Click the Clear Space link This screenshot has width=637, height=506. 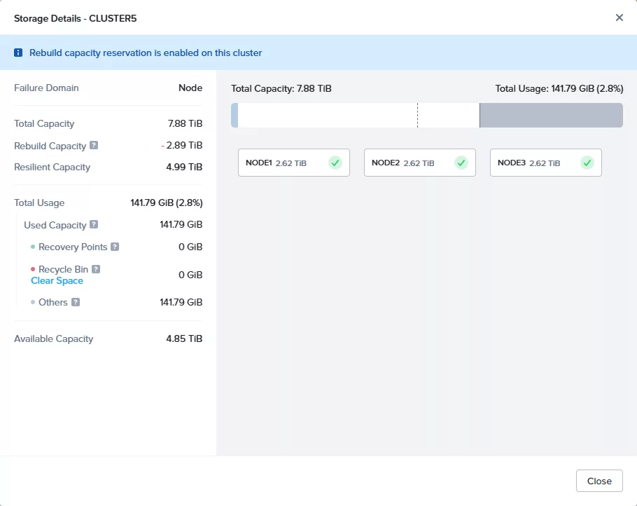[57, 280]
